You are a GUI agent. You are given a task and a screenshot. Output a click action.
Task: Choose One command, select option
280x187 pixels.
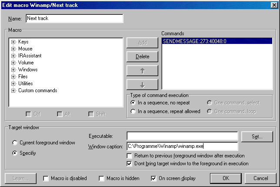click(210, 103)
